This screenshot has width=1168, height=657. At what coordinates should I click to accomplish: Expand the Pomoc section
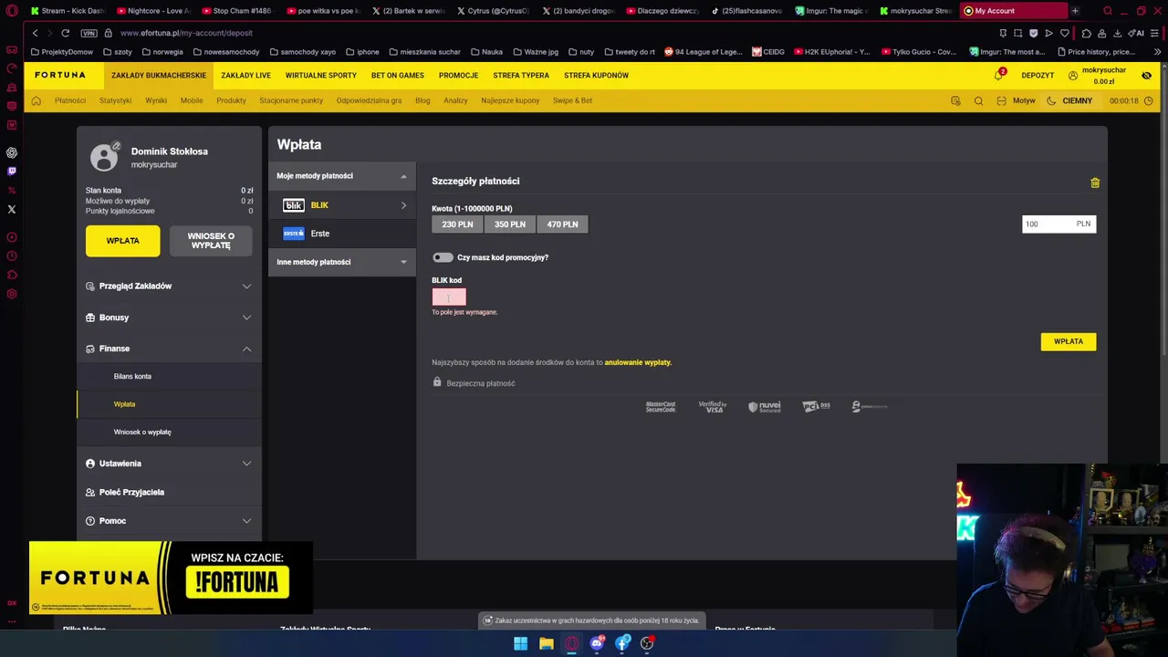[x=169, y=521]
